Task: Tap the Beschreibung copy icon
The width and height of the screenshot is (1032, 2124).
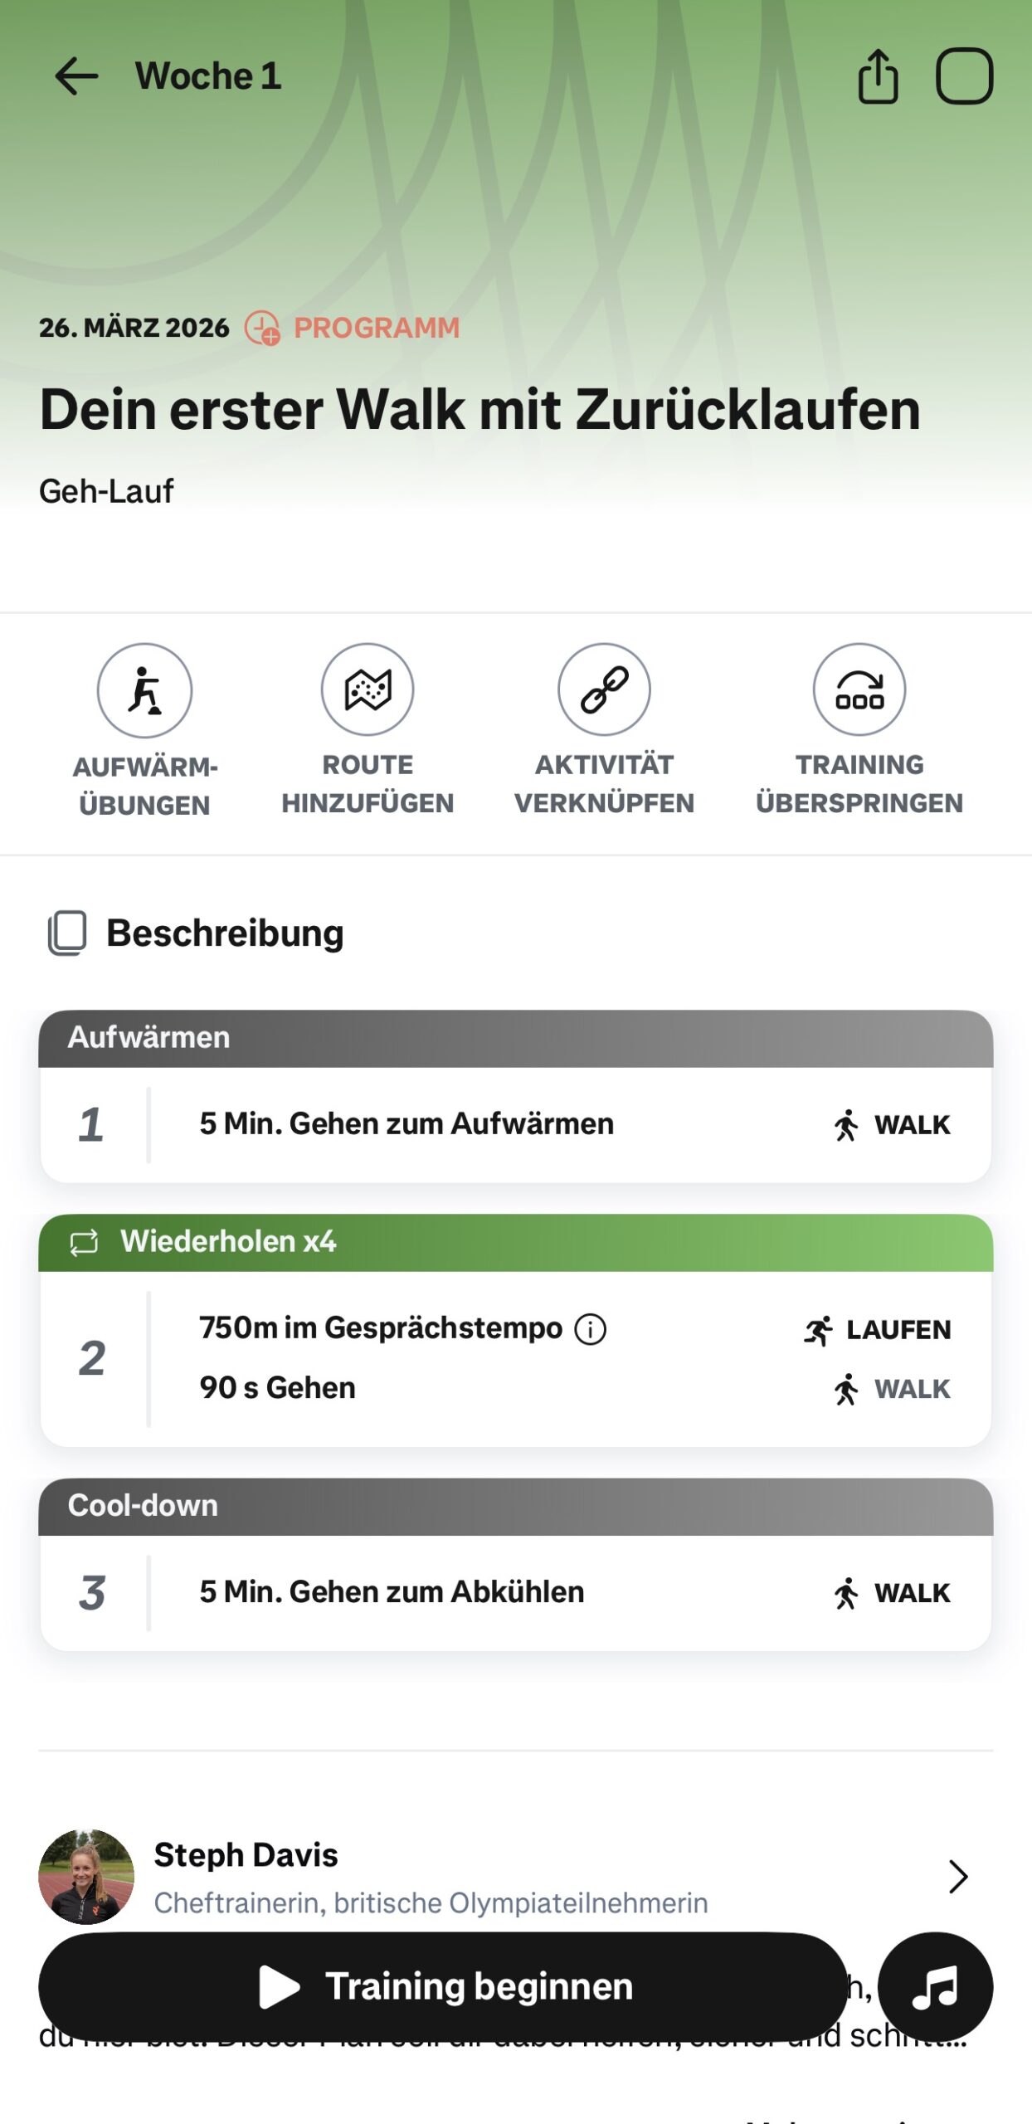Action: point(67,933)
